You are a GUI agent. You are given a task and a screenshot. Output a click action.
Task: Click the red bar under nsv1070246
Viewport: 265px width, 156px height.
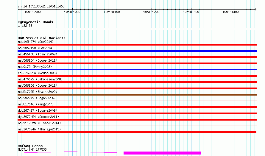137,132
